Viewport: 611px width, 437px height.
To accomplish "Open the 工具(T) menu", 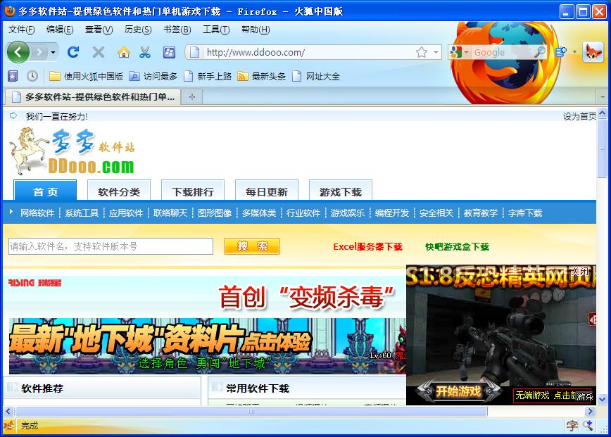I will pyautogui.click(x=216, y=30).
